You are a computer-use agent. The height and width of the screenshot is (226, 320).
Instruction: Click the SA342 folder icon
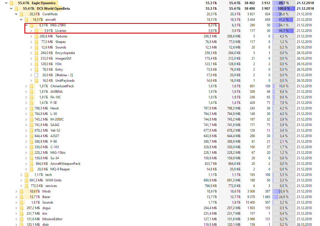pos(31,125)
